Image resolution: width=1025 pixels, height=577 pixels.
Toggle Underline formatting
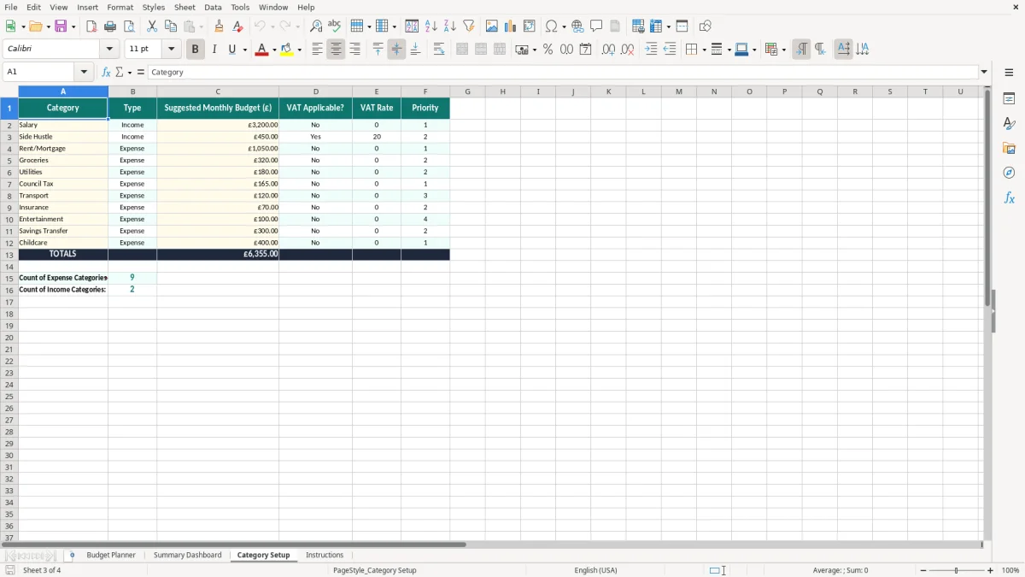231,50
